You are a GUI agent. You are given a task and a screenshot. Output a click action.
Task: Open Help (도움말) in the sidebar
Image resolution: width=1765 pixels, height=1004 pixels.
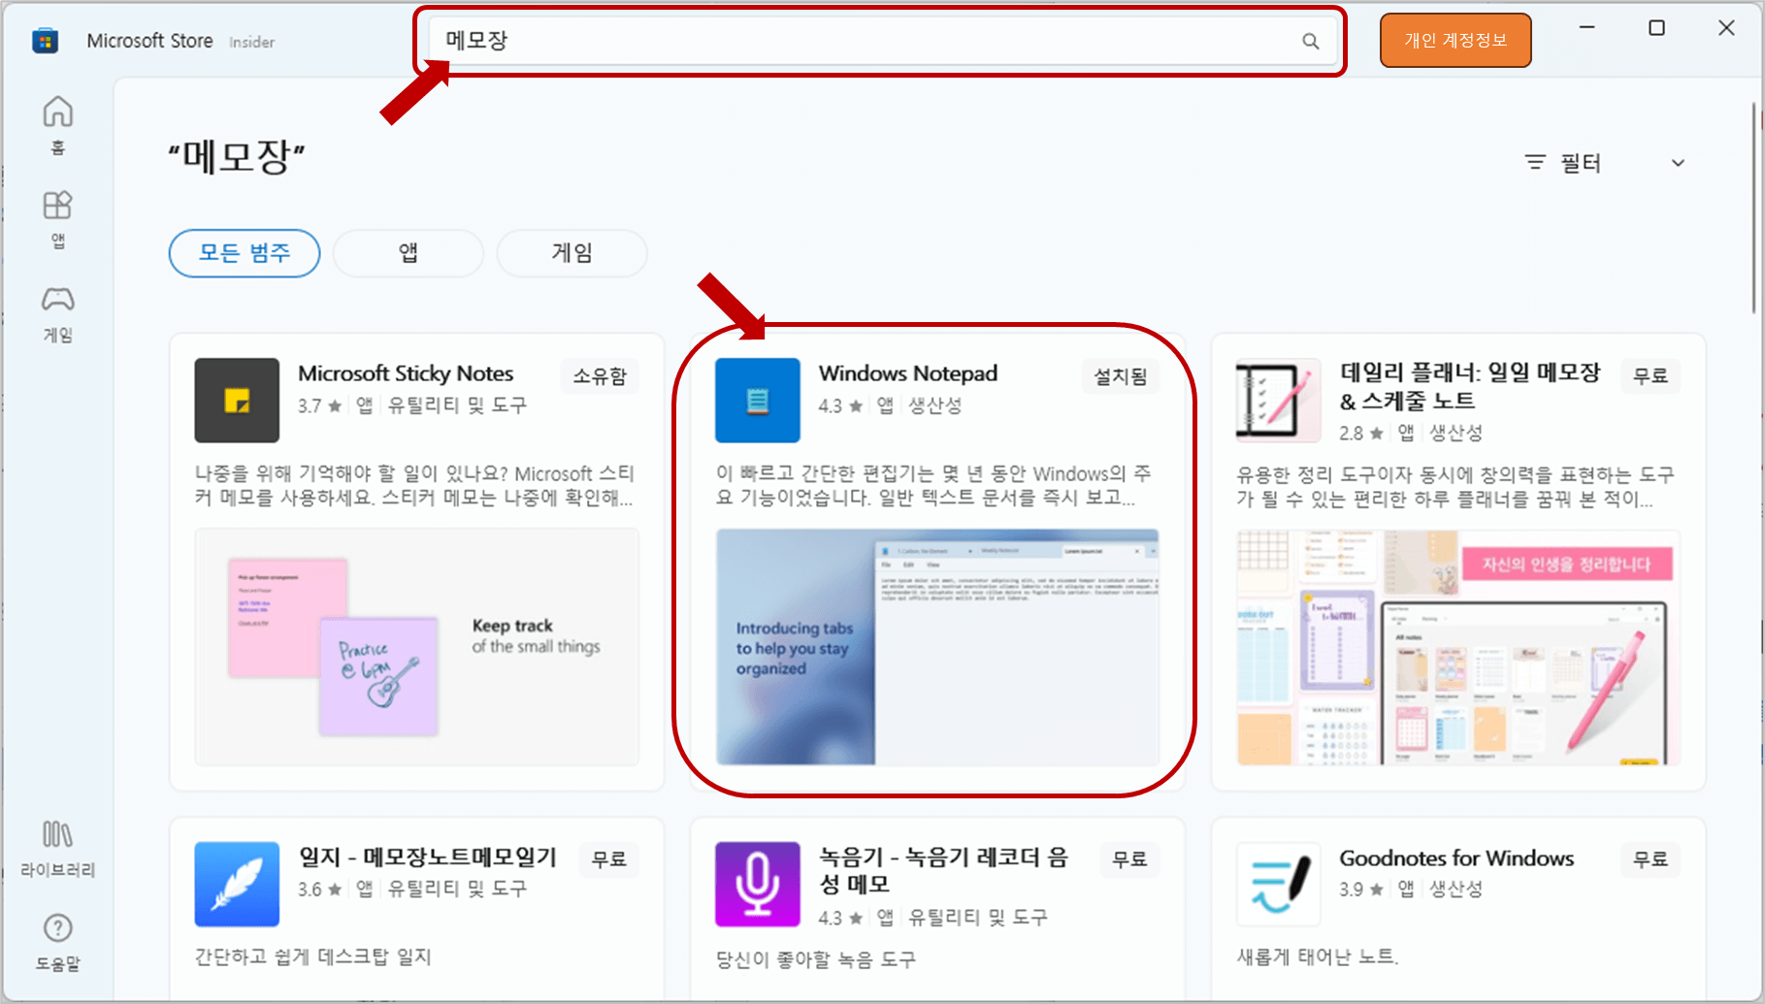(x=57, y=942)
